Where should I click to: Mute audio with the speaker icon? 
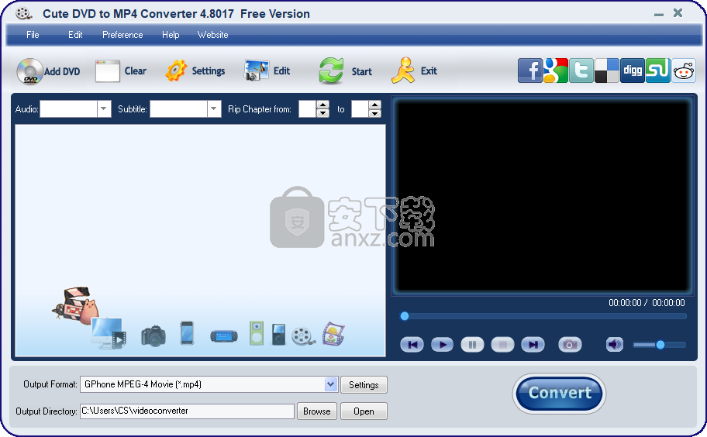coord(615,345)
